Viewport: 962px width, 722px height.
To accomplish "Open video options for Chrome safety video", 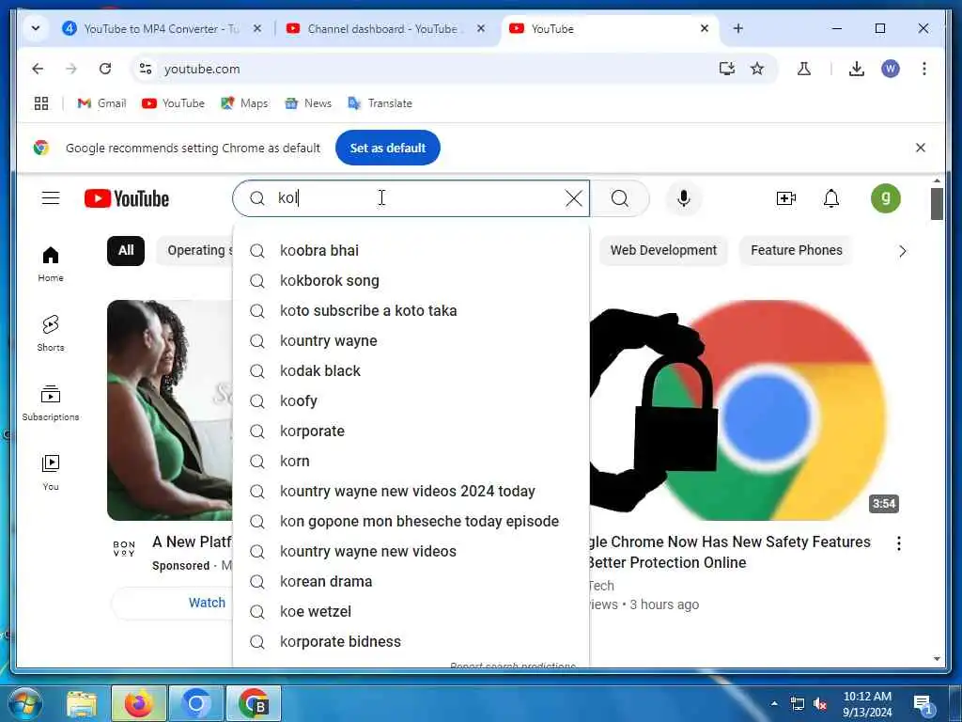I will tap(899, 542).
